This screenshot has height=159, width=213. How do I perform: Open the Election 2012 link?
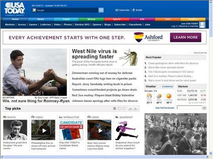tap(82, 25)
